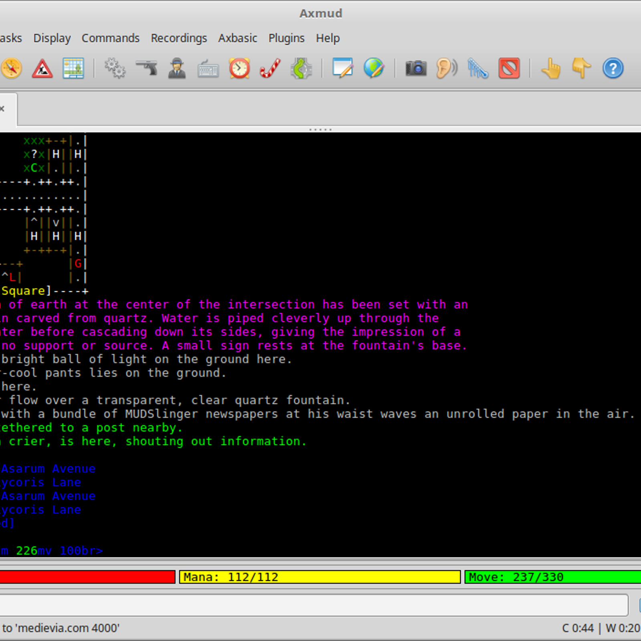This screenshot has width=641, height=641.
Task: Click the yellow Mana gauge bar
Action: point(320,577)
